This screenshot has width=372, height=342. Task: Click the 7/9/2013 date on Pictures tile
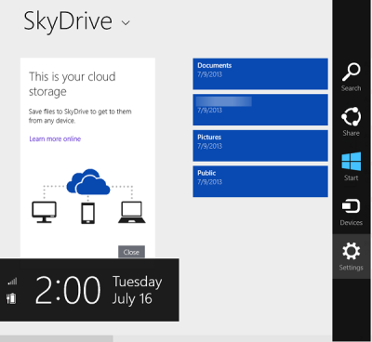click(210, 146)
